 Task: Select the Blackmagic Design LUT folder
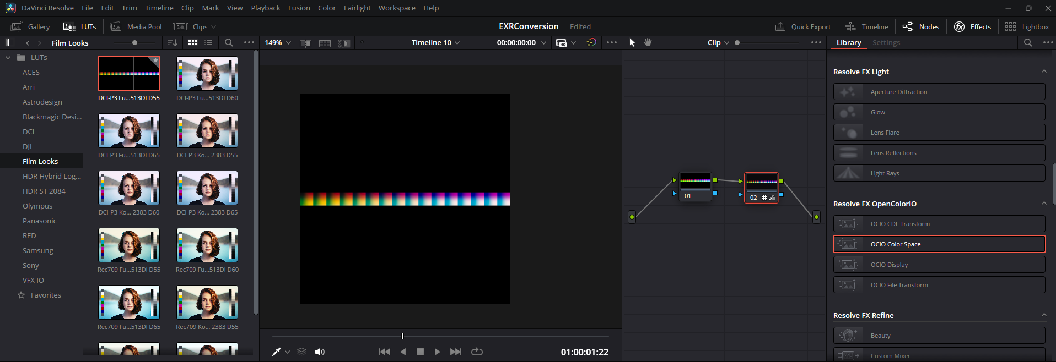pos(52,117)
